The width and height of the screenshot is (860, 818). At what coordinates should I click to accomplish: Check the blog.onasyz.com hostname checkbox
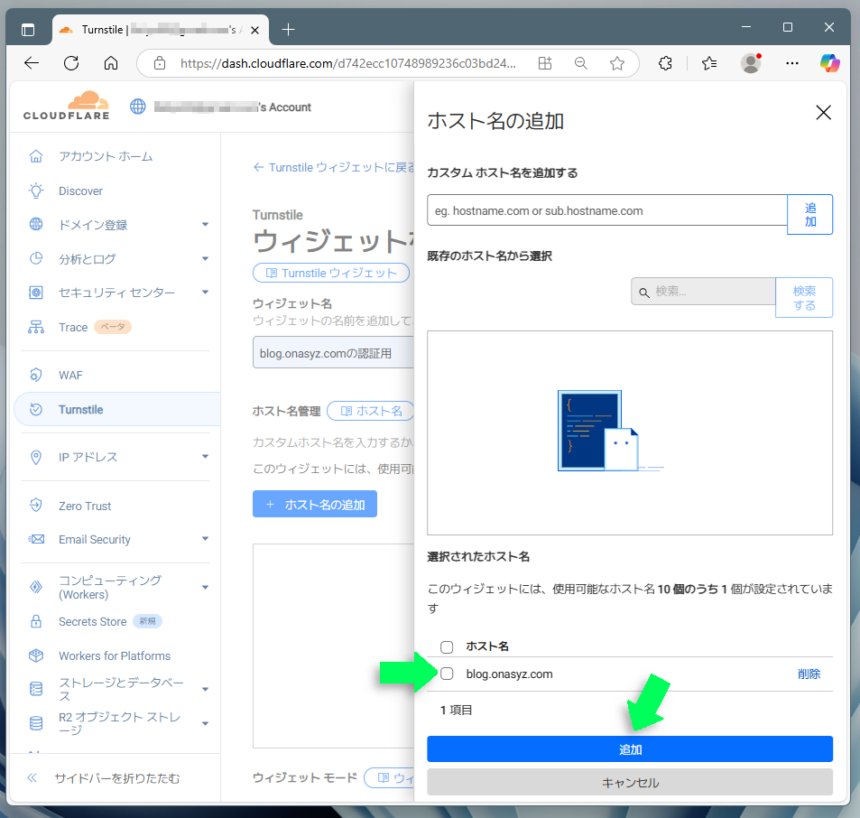447,674
